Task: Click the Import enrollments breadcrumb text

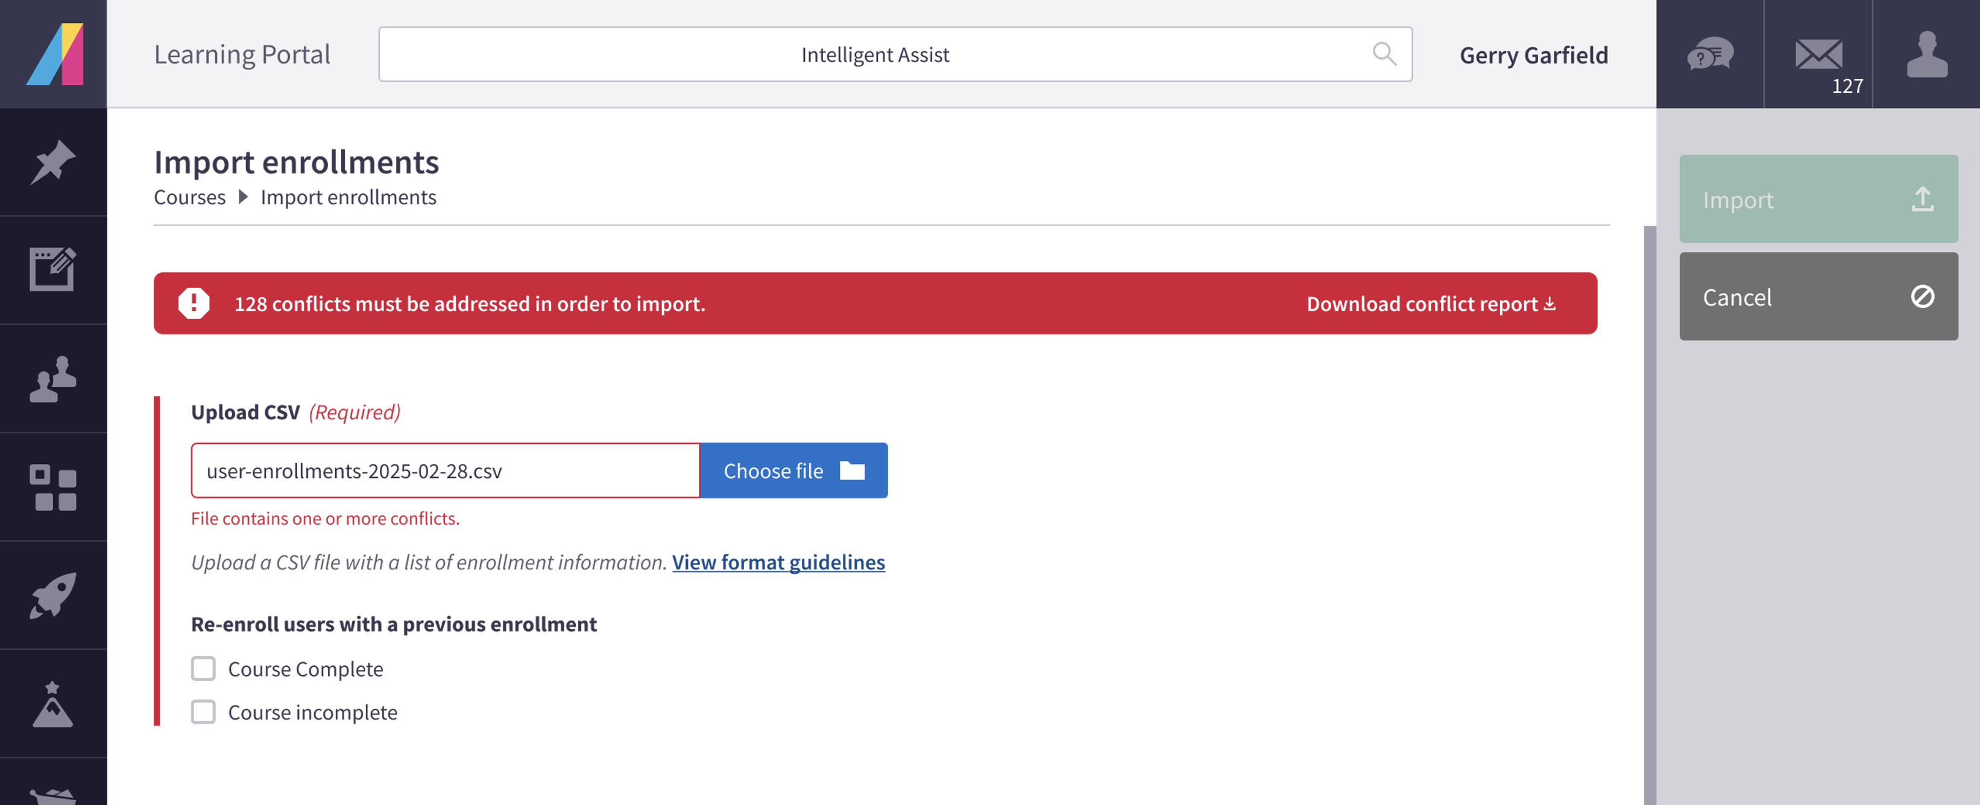Action: tap(348, 198)
